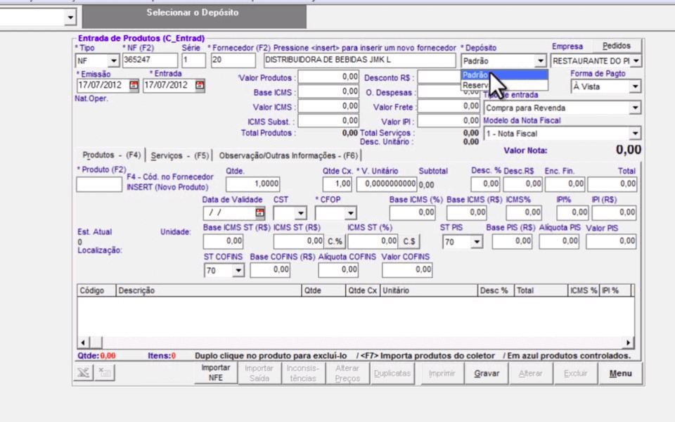Click the Pedidos button
The image size is (675, 422).
[x=616, y=46]
